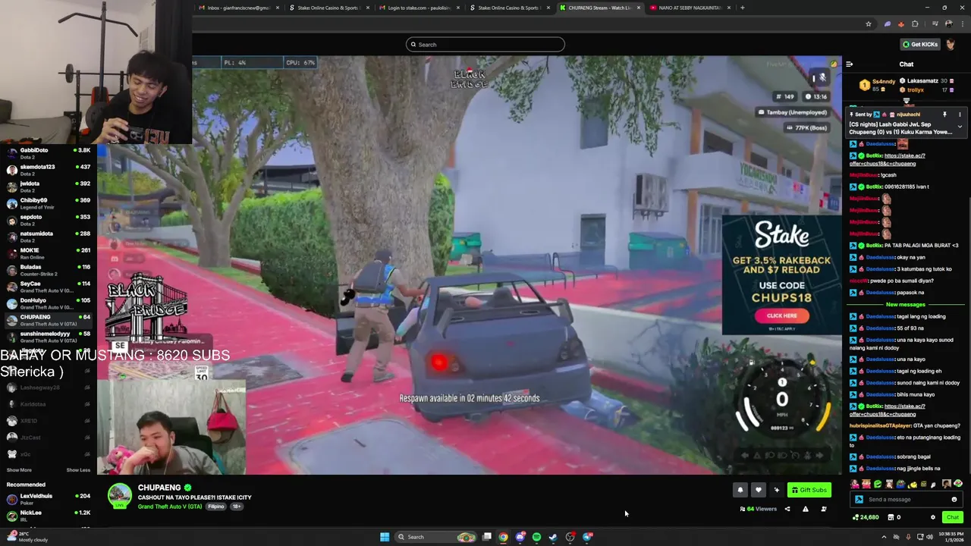Viewport: 971px width, 546px height.
Task: Click the heart follow icon under the stream
Action: point(758,490)
